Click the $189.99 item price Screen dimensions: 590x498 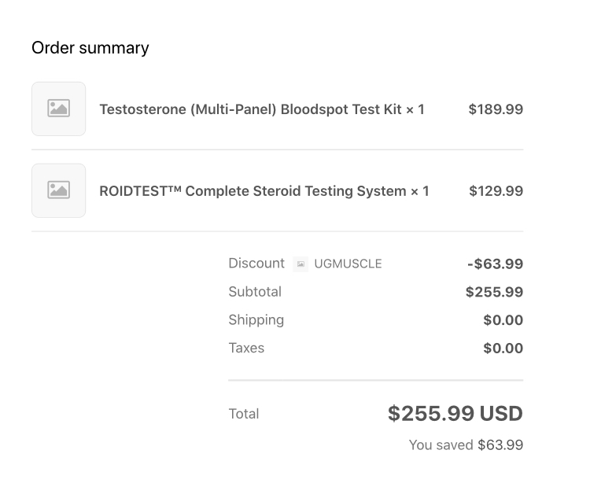496,109
